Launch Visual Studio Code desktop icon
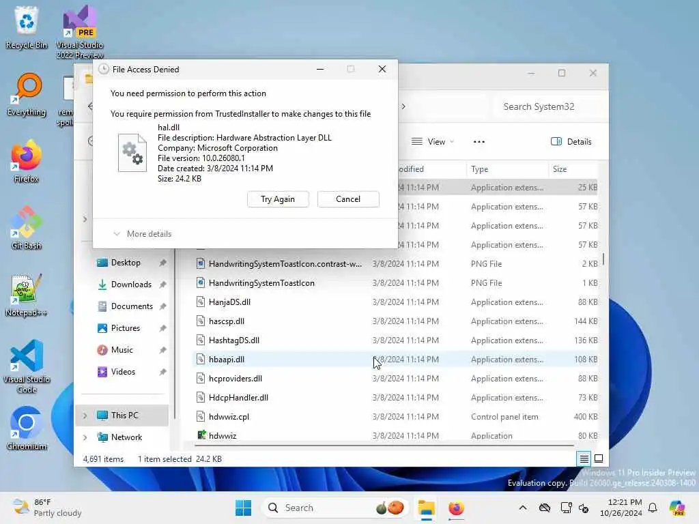 pyautogui.click(x=27, y=366)
